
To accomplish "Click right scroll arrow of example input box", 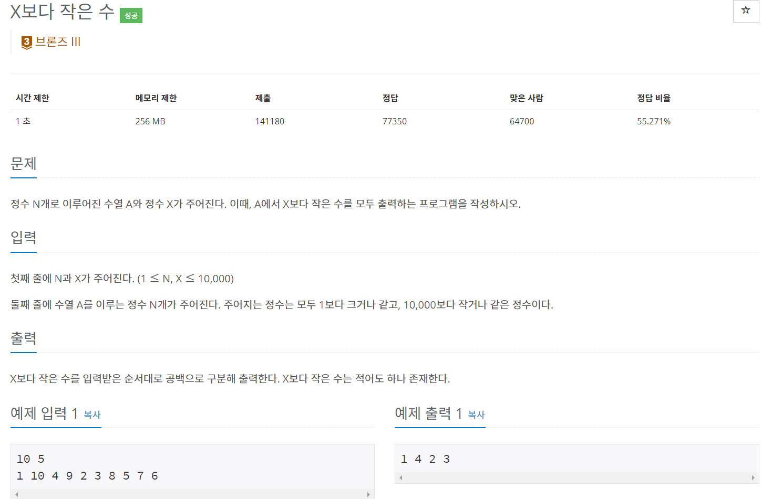I will (368, 494).
